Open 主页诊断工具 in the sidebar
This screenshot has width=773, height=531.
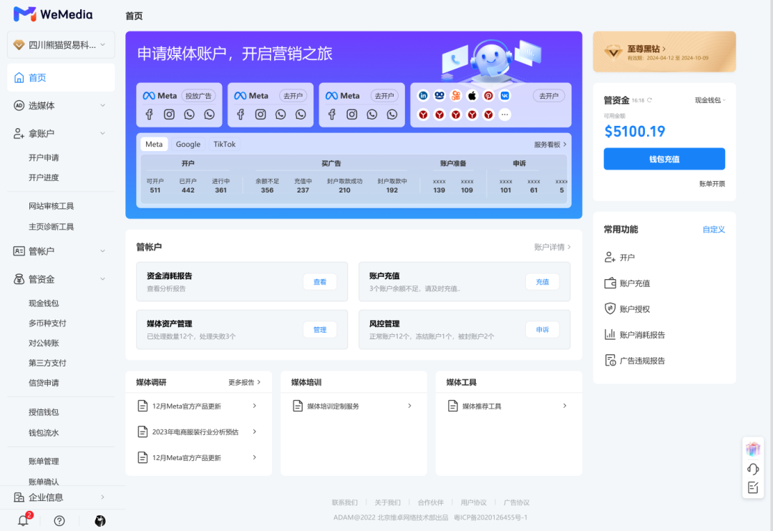point(52,227)
